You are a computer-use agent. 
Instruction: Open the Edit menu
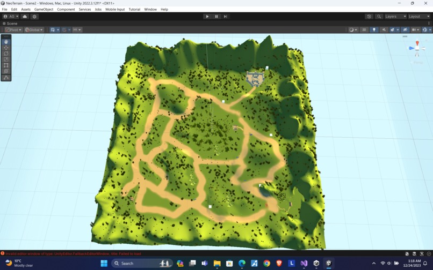[14, 9]
